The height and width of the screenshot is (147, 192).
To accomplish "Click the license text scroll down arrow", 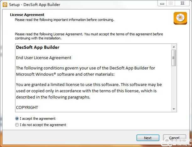I will [x=174, y=109].
